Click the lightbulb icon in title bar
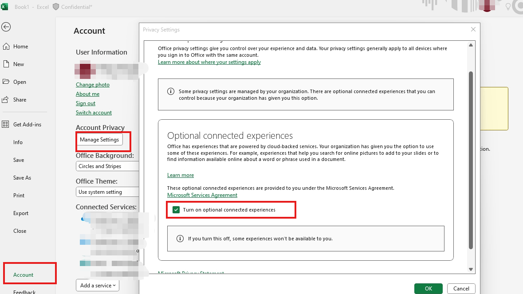 coord(508,7)
